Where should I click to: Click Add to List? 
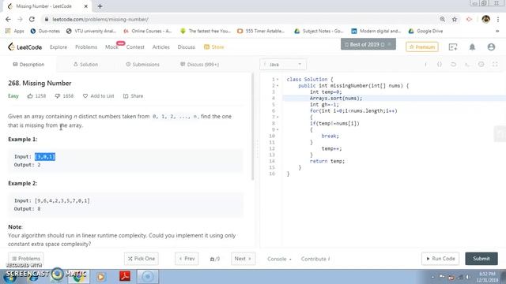click(98, 96)
